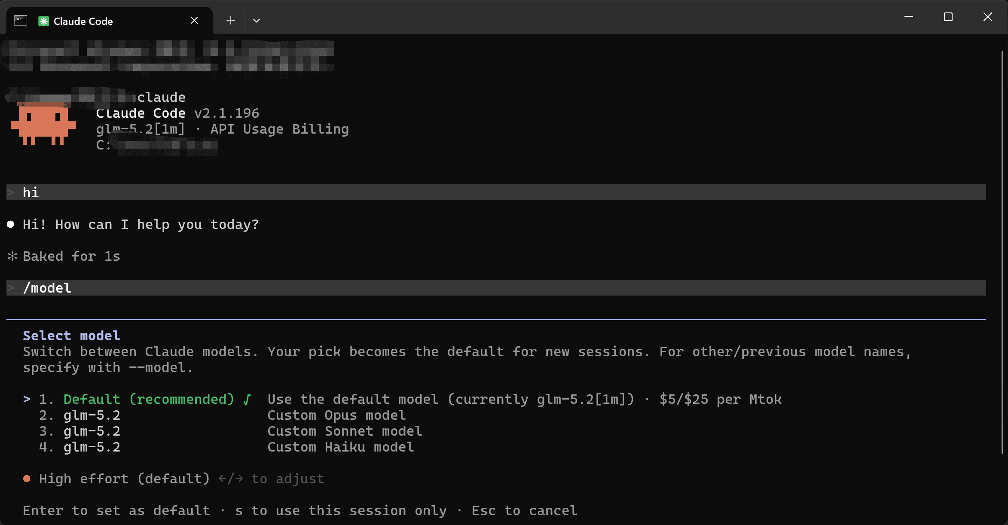Choose glm-5.2 Custom Sonnet model option

(230, 431)
